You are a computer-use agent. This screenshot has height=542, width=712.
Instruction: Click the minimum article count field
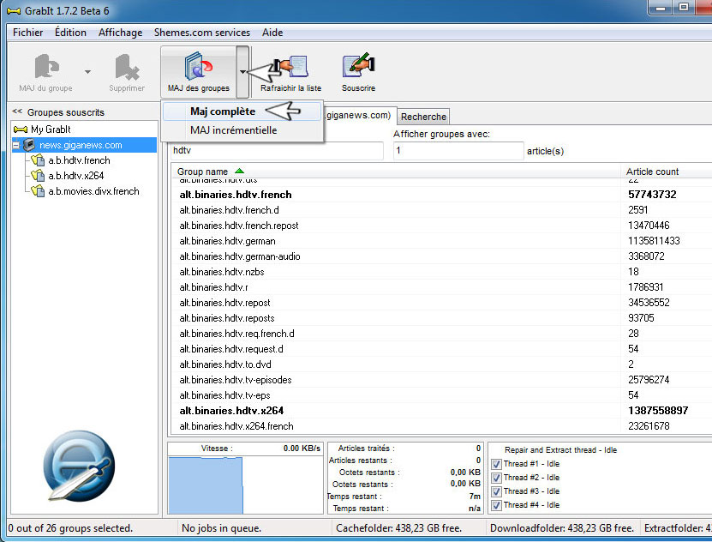click(458, 150)
